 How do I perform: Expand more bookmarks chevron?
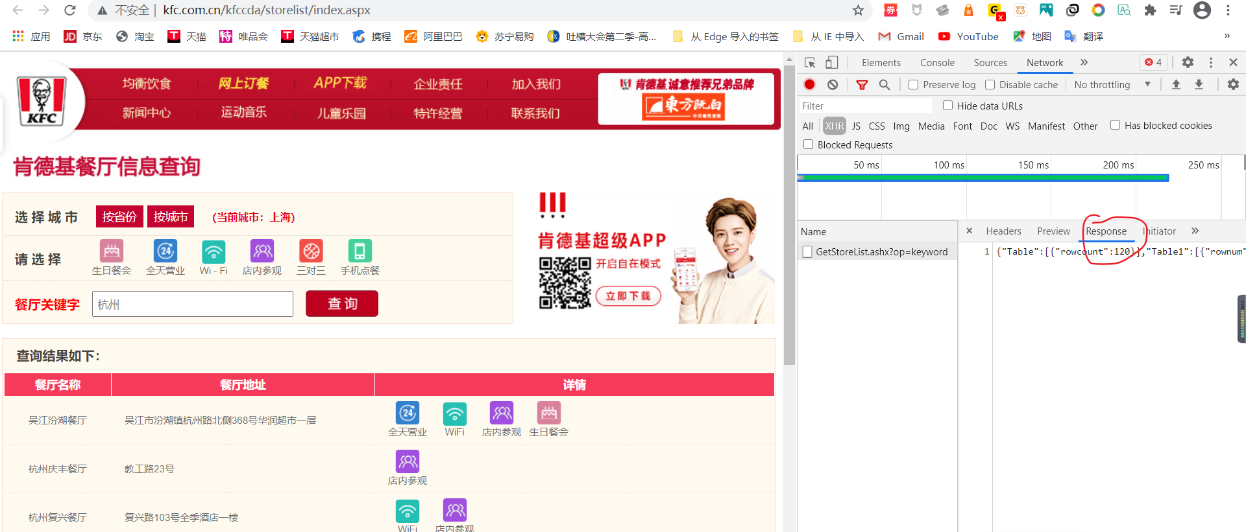click(1227, 36)
